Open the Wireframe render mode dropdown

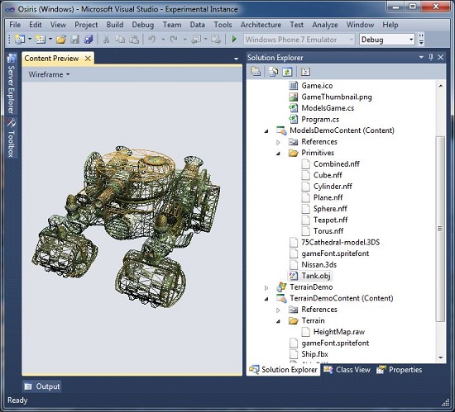pyautogui.click(x=49, y=74)
